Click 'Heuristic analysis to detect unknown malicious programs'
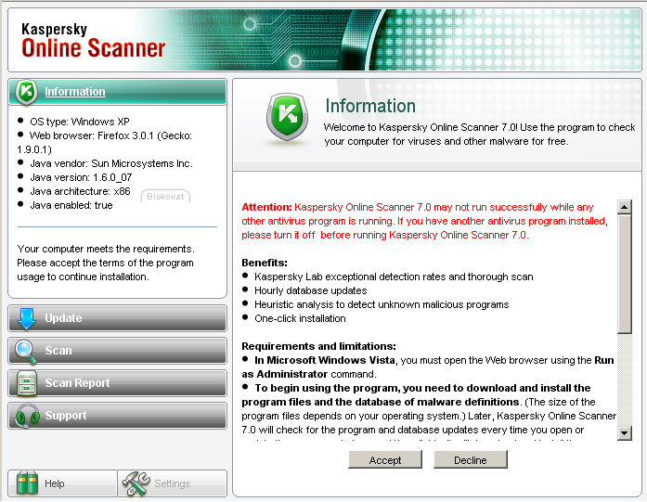 pos(382,305)
